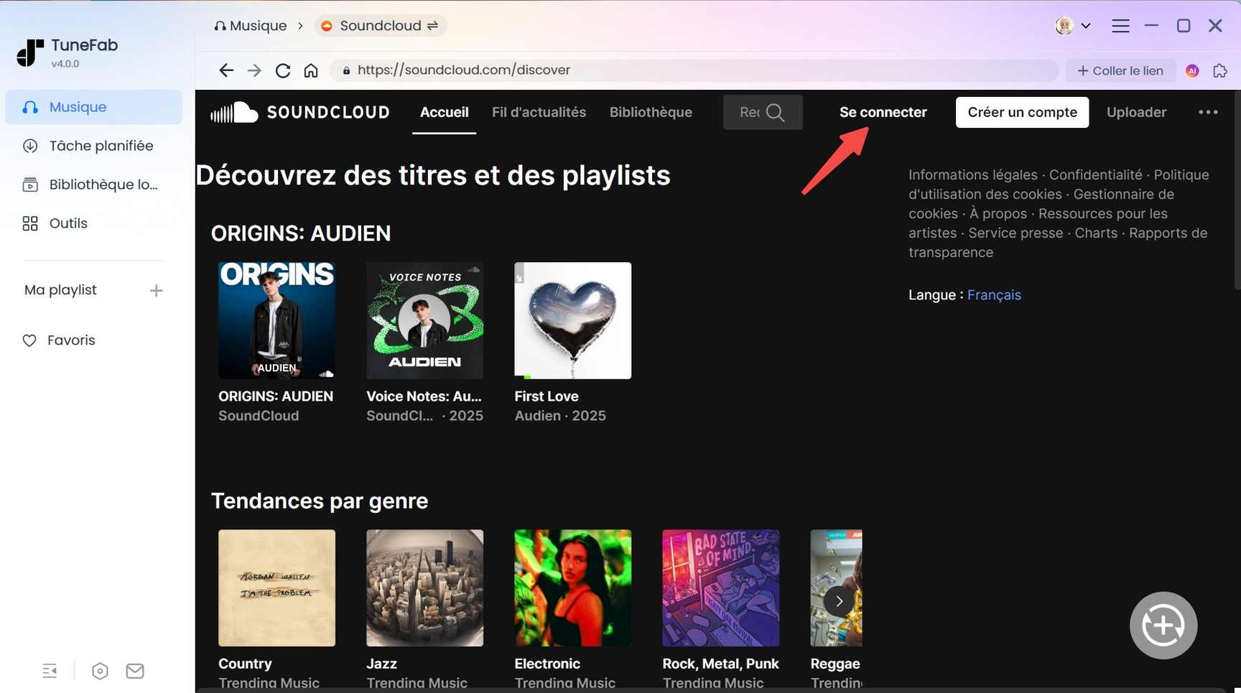Screen dimensions: 1241x693
Task: Collapse the sidebar with the bottom-left icon
Action: point(50,670)
